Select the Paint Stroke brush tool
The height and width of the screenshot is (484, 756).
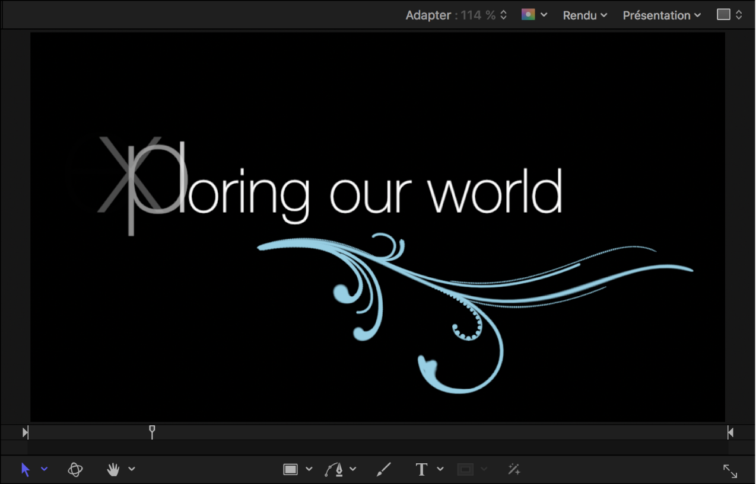(x=384, y=470)
